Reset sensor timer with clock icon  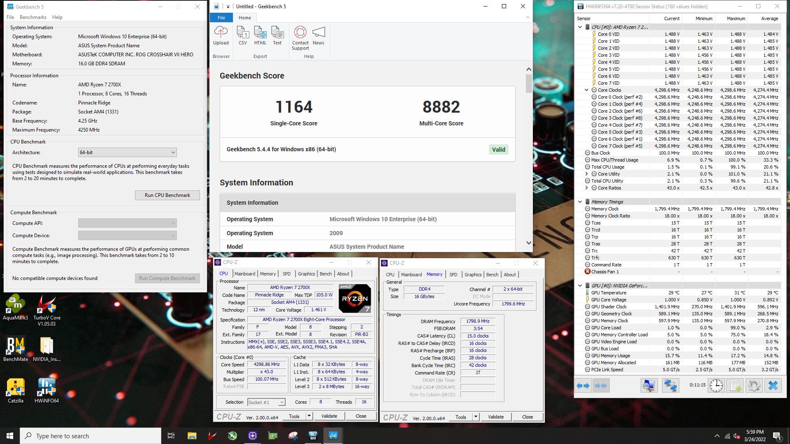pos(716,386)
